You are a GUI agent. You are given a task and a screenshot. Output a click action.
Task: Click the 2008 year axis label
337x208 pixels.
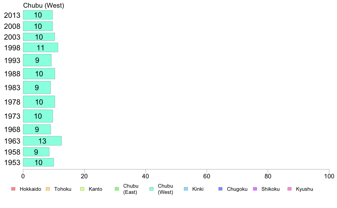(12, 26)
